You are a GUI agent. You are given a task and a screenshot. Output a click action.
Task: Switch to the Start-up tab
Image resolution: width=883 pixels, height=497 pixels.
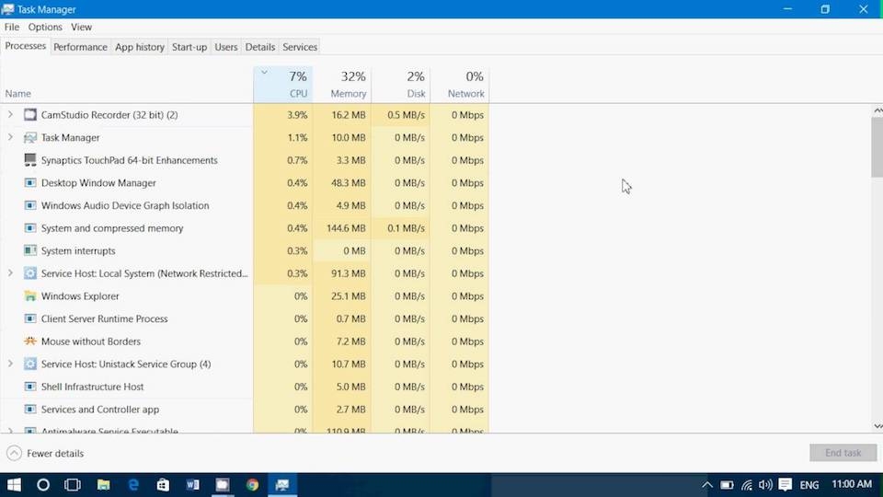(x=189, y=47)
